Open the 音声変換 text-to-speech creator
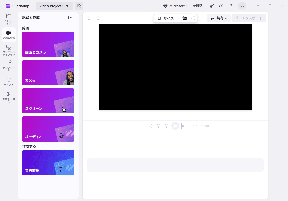Image resolution: width=288 pixels, height=201 pixels. click(48, 163)
